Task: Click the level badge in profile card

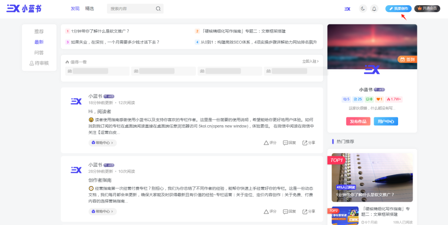Action: tap(379, 89)
